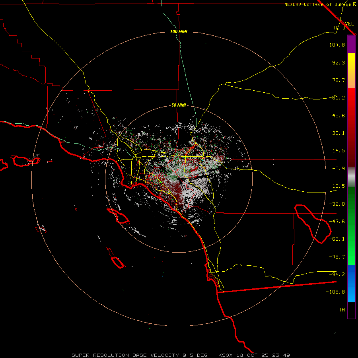This screenshot has height=358, width=358.
Task: Select the 14.5 scale value
Action: coord(339,151)
